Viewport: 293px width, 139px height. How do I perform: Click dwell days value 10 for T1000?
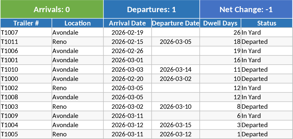[x=220, y=79]
